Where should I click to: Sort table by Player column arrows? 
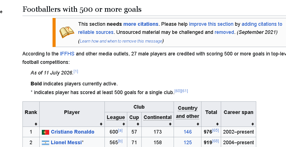[101, 124]
